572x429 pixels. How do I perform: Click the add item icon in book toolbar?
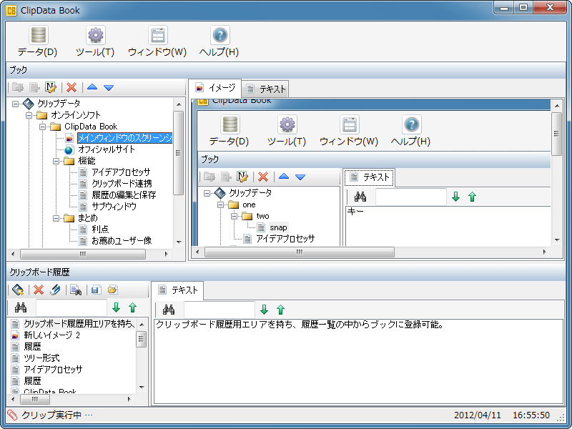click(34, 87)
